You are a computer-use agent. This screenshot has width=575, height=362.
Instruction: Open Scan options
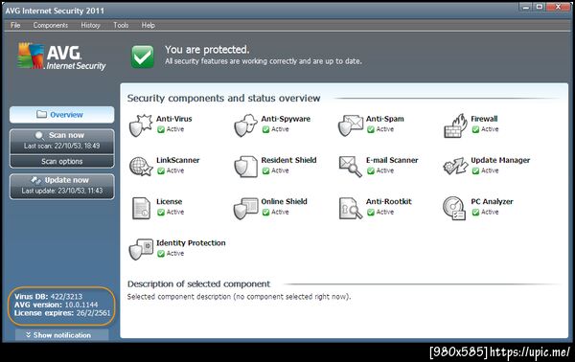tap(62, 161)
